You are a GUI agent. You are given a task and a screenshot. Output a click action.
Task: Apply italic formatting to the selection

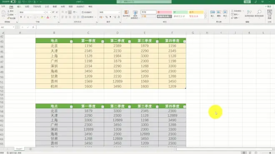[x=25, y=17]
